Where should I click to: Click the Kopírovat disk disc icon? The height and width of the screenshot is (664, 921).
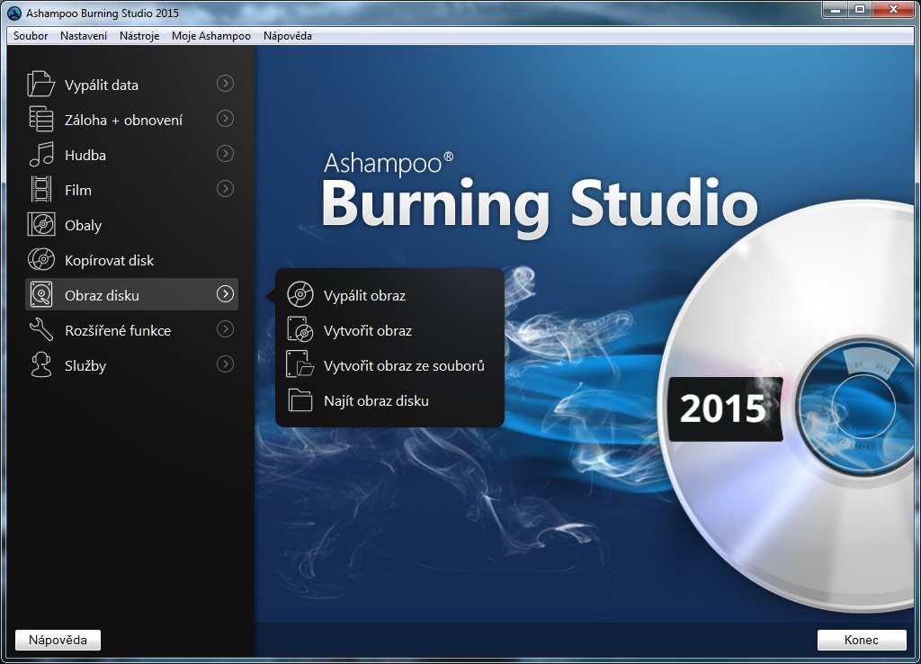coord(41,260)
